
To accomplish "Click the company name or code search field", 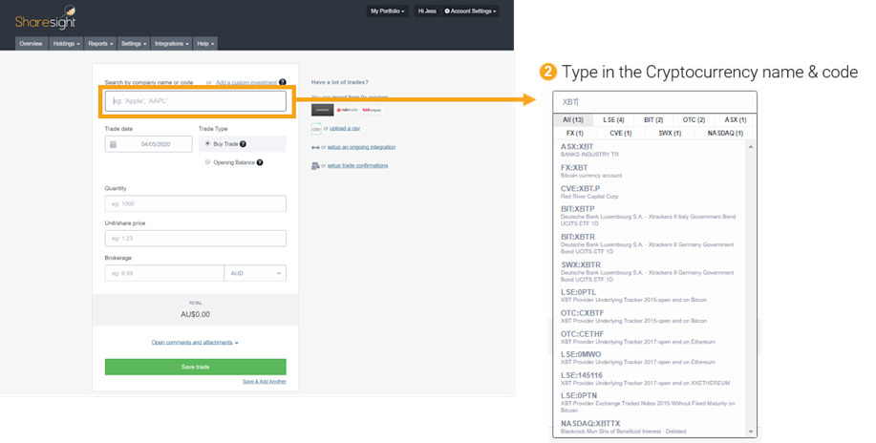I will [196, 101].
